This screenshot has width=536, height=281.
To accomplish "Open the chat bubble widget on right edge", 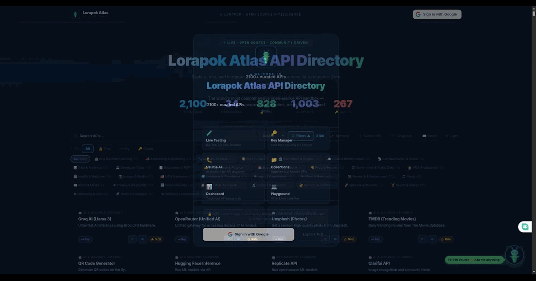I will pos(525,227).
